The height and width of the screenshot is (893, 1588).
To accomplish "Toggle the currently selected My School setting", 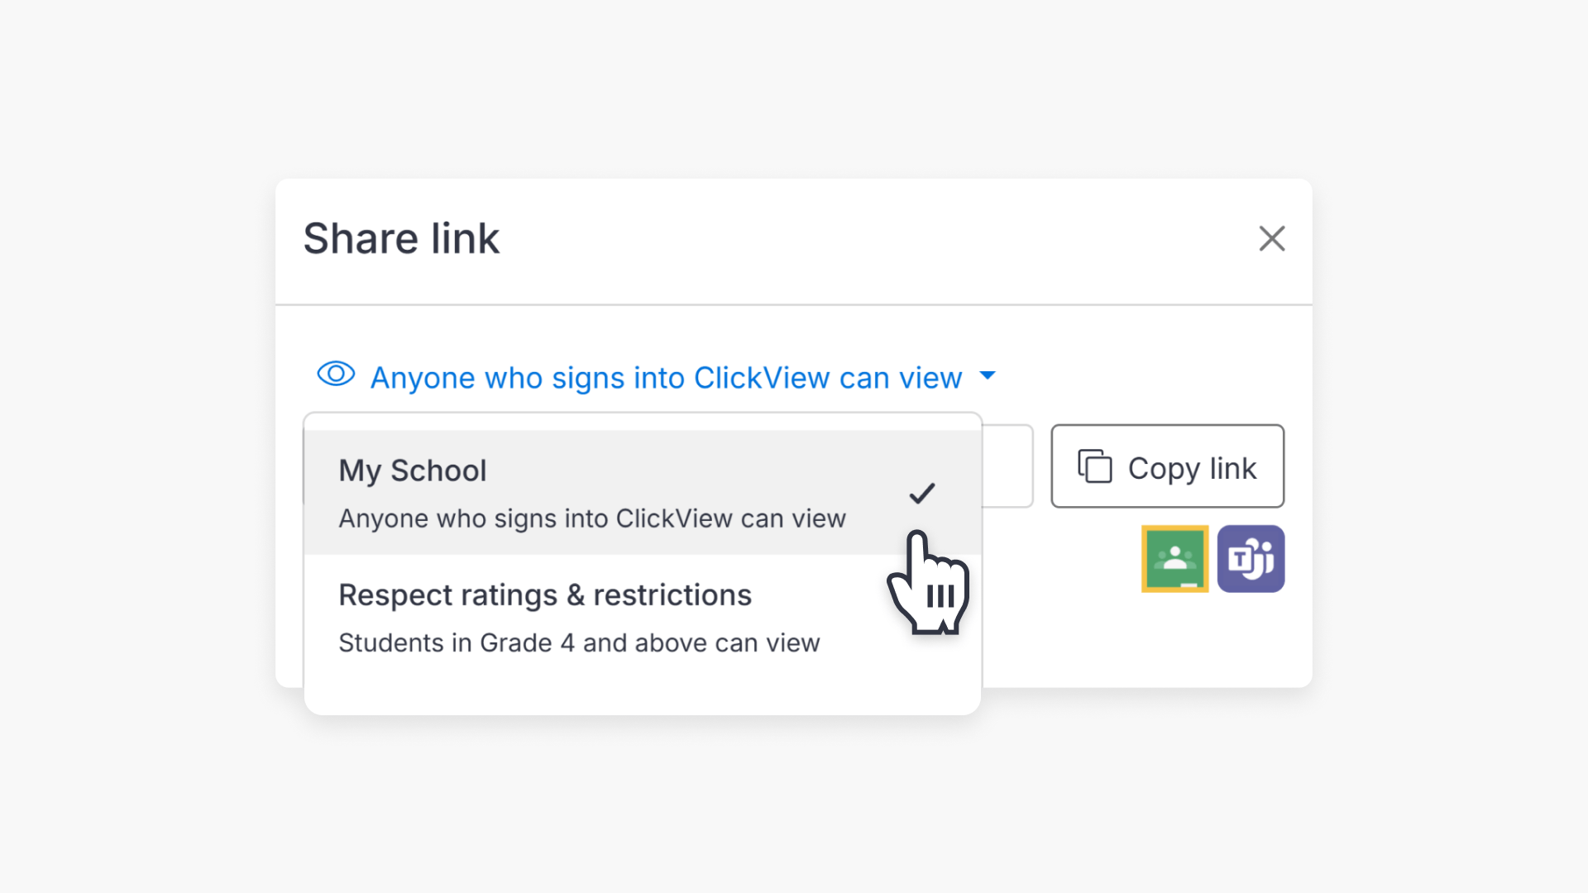I will 496,492.
